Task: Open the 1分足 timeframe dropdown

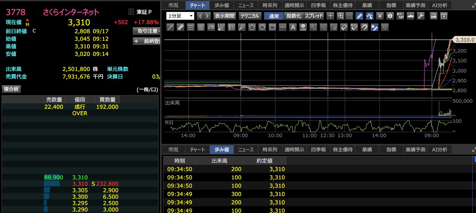Action: 180,16
